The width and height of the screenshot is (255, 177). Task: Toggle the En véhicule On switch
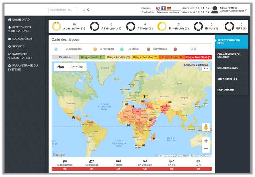145,169
